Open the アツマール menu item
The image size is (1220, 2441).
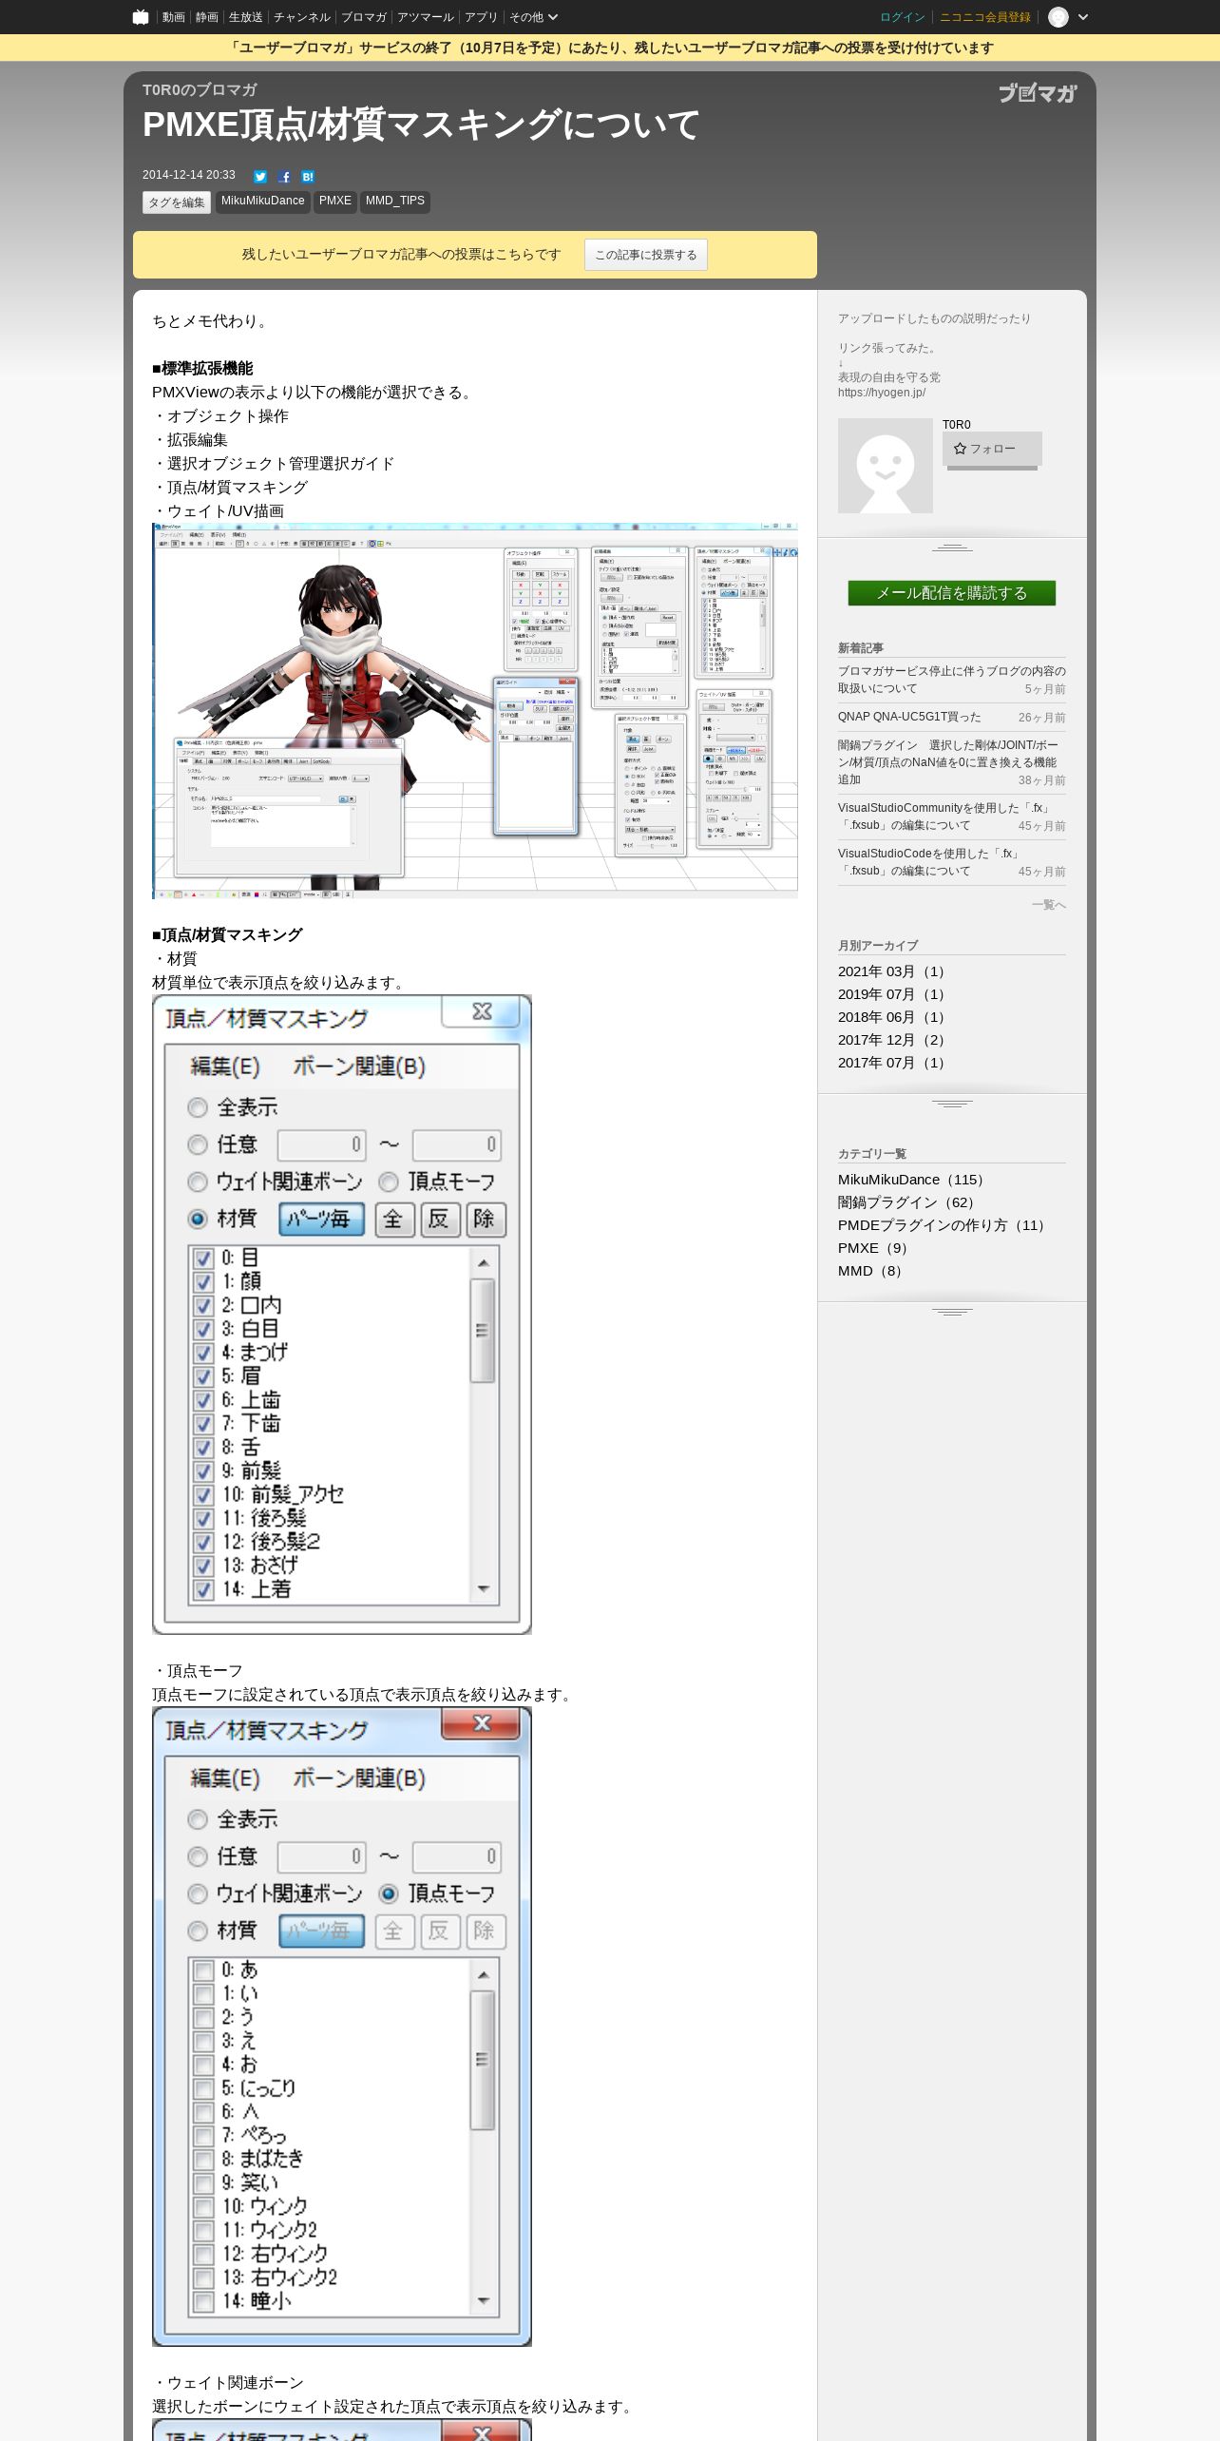[x=426, y=17]
